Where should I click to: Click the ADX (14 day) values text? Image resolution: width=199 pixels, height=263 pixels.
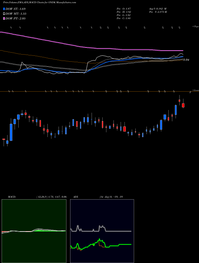(111, 197)
